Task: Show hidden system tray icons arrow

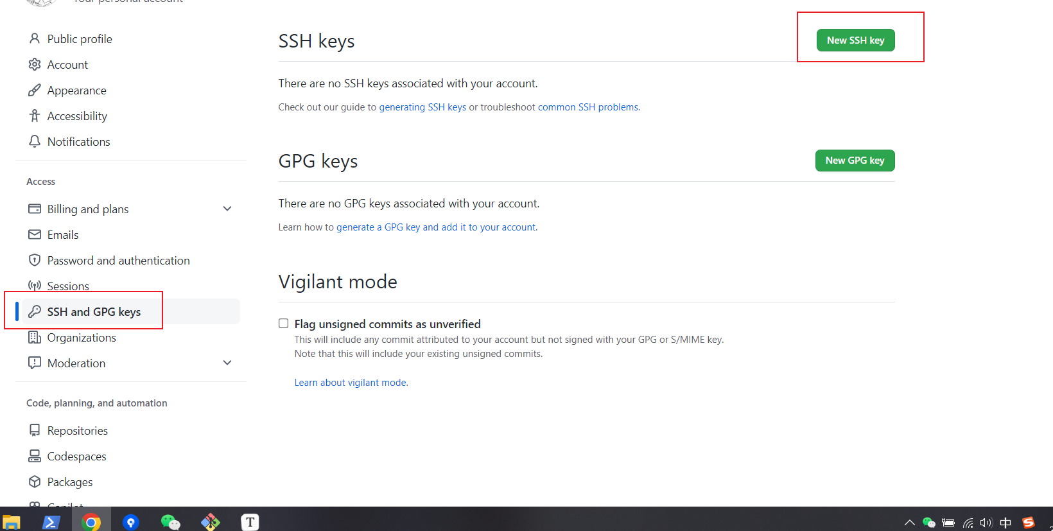Action: pos(909,523)
